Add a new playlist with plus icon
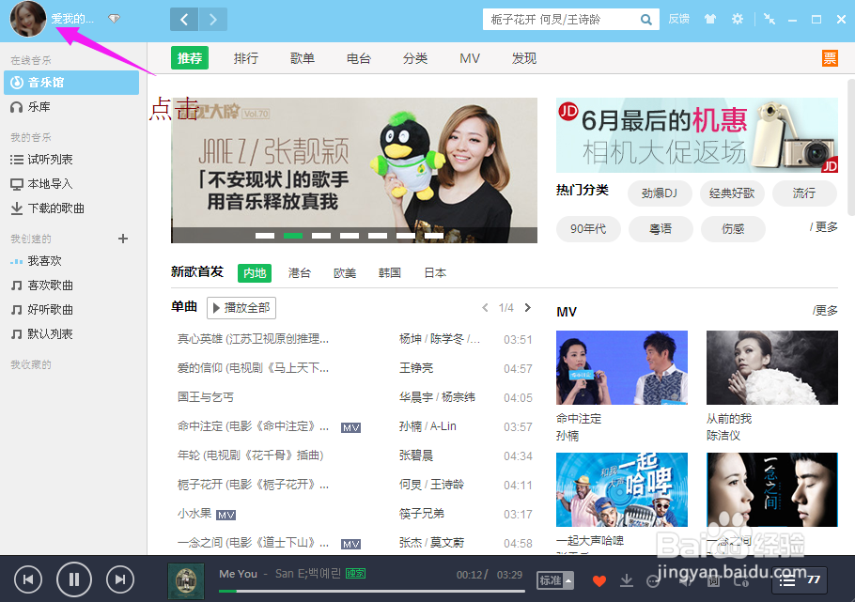The image size is (855, 602). click(123, 239)
